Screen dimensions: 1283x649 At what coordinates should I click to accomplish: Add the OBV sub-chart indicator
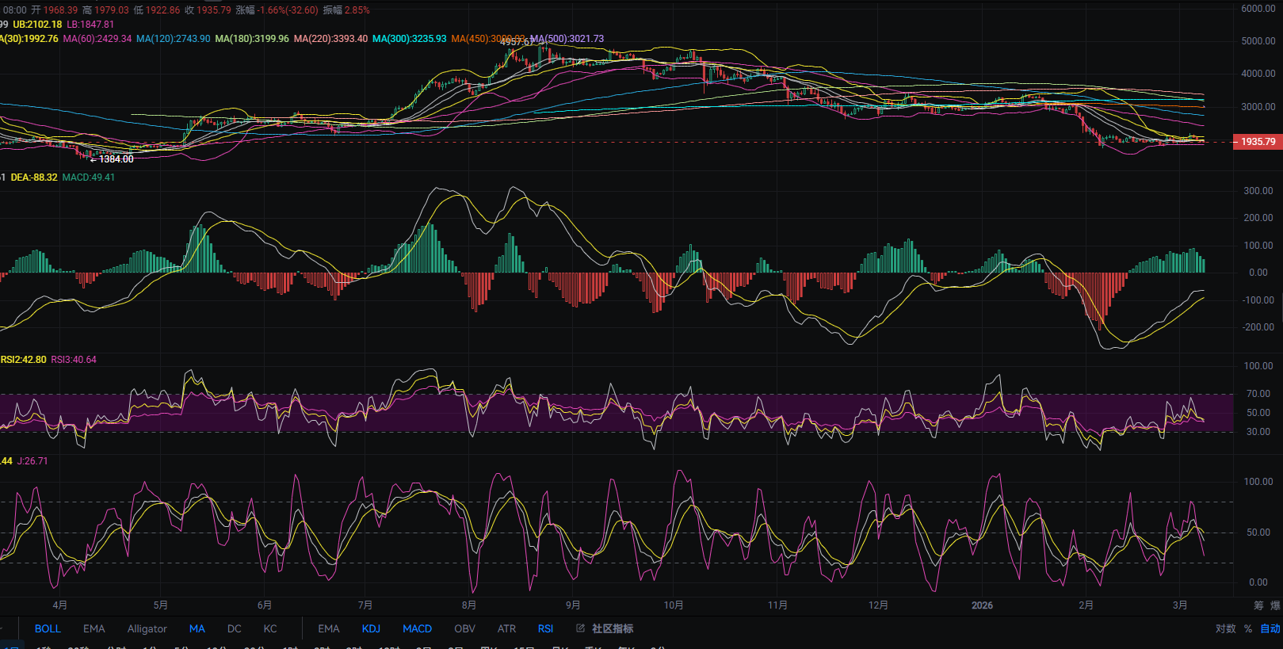point(464,628)
